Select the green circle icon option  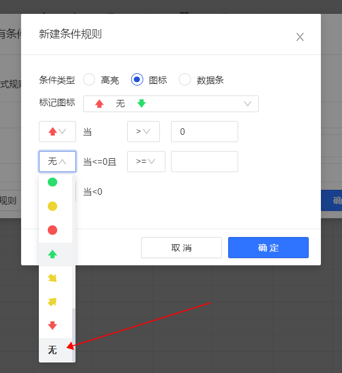tap(53, 182)
